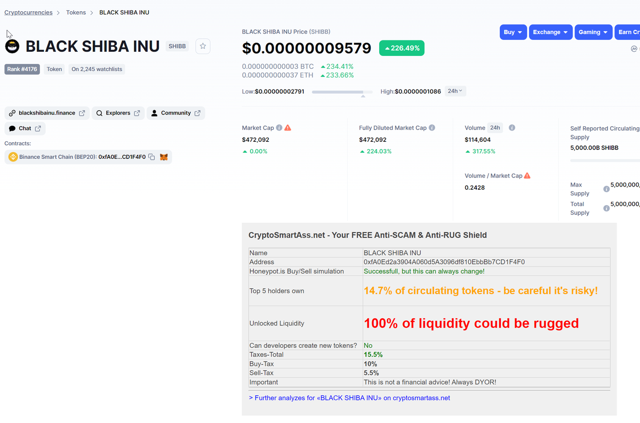The image size is (640, 423).
Task: Click the 0.2428 Volume / Market Cap value
Action: pos(475,188)
